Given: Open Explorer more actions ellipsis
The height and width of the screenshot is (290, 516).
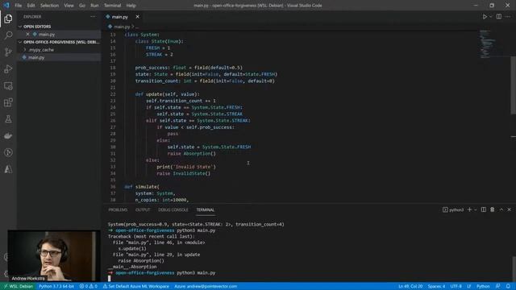Looking at the screenshot, I should point(94,16).
